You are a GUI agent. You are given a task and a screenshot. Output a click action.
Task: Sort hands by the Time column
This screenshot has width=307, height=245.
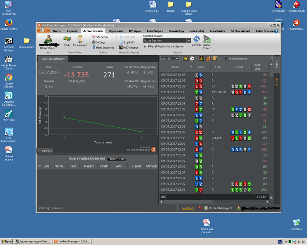177,67
